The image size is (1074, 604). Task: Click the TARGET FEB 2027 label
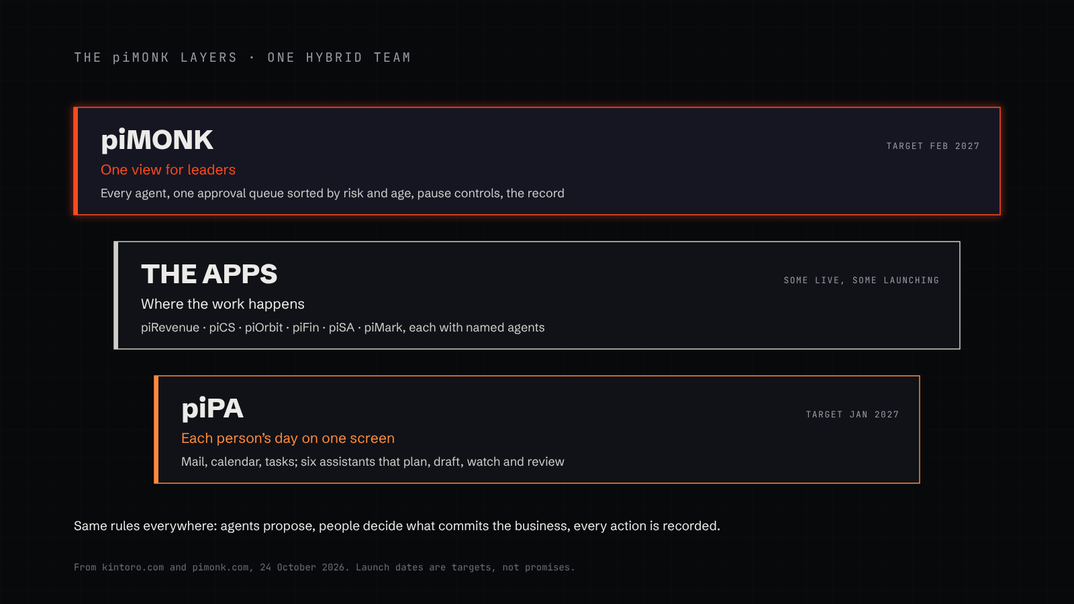tap(933, 146)
